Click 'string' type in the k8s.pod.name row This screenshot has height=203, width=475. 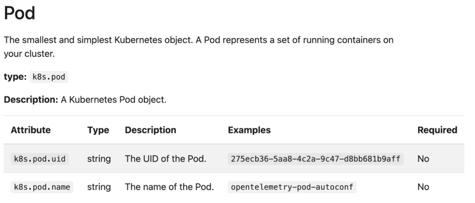tap(99, 187)
